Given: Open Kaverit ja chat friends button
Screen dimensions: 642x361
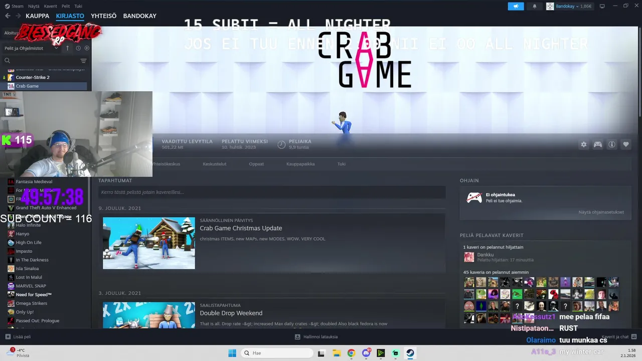Looking at the screenshot, I should point(619,337).
